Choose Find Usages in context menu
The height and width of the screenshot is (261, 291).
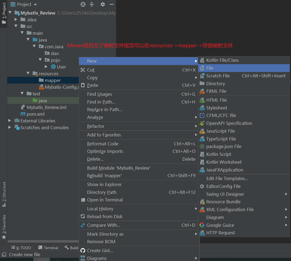(x=138, y=94)
